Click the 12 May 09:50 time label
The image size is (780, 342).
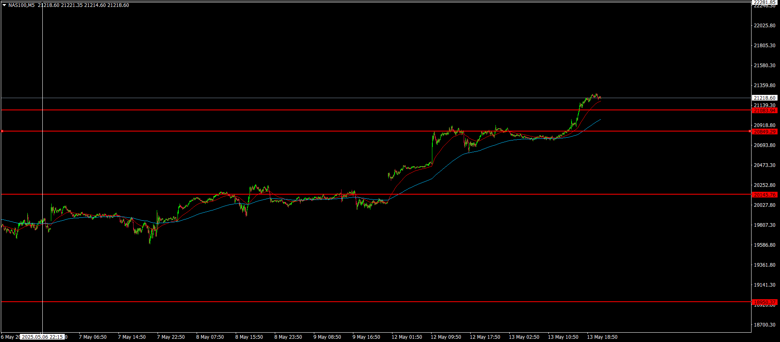(x=446, y=337)
